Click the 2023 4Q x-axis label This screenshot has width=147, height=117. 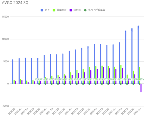pos(118,112)
